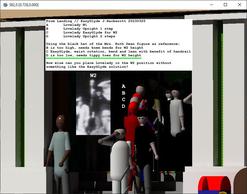The height and width of the screenshot is (194, 247).
Task: Click the red object at bottom right corner
Action: (214, 185)
